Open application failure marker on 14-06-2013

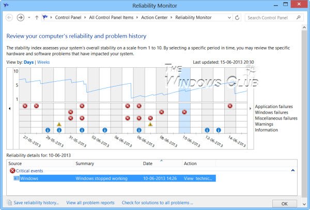coord(230,106)
